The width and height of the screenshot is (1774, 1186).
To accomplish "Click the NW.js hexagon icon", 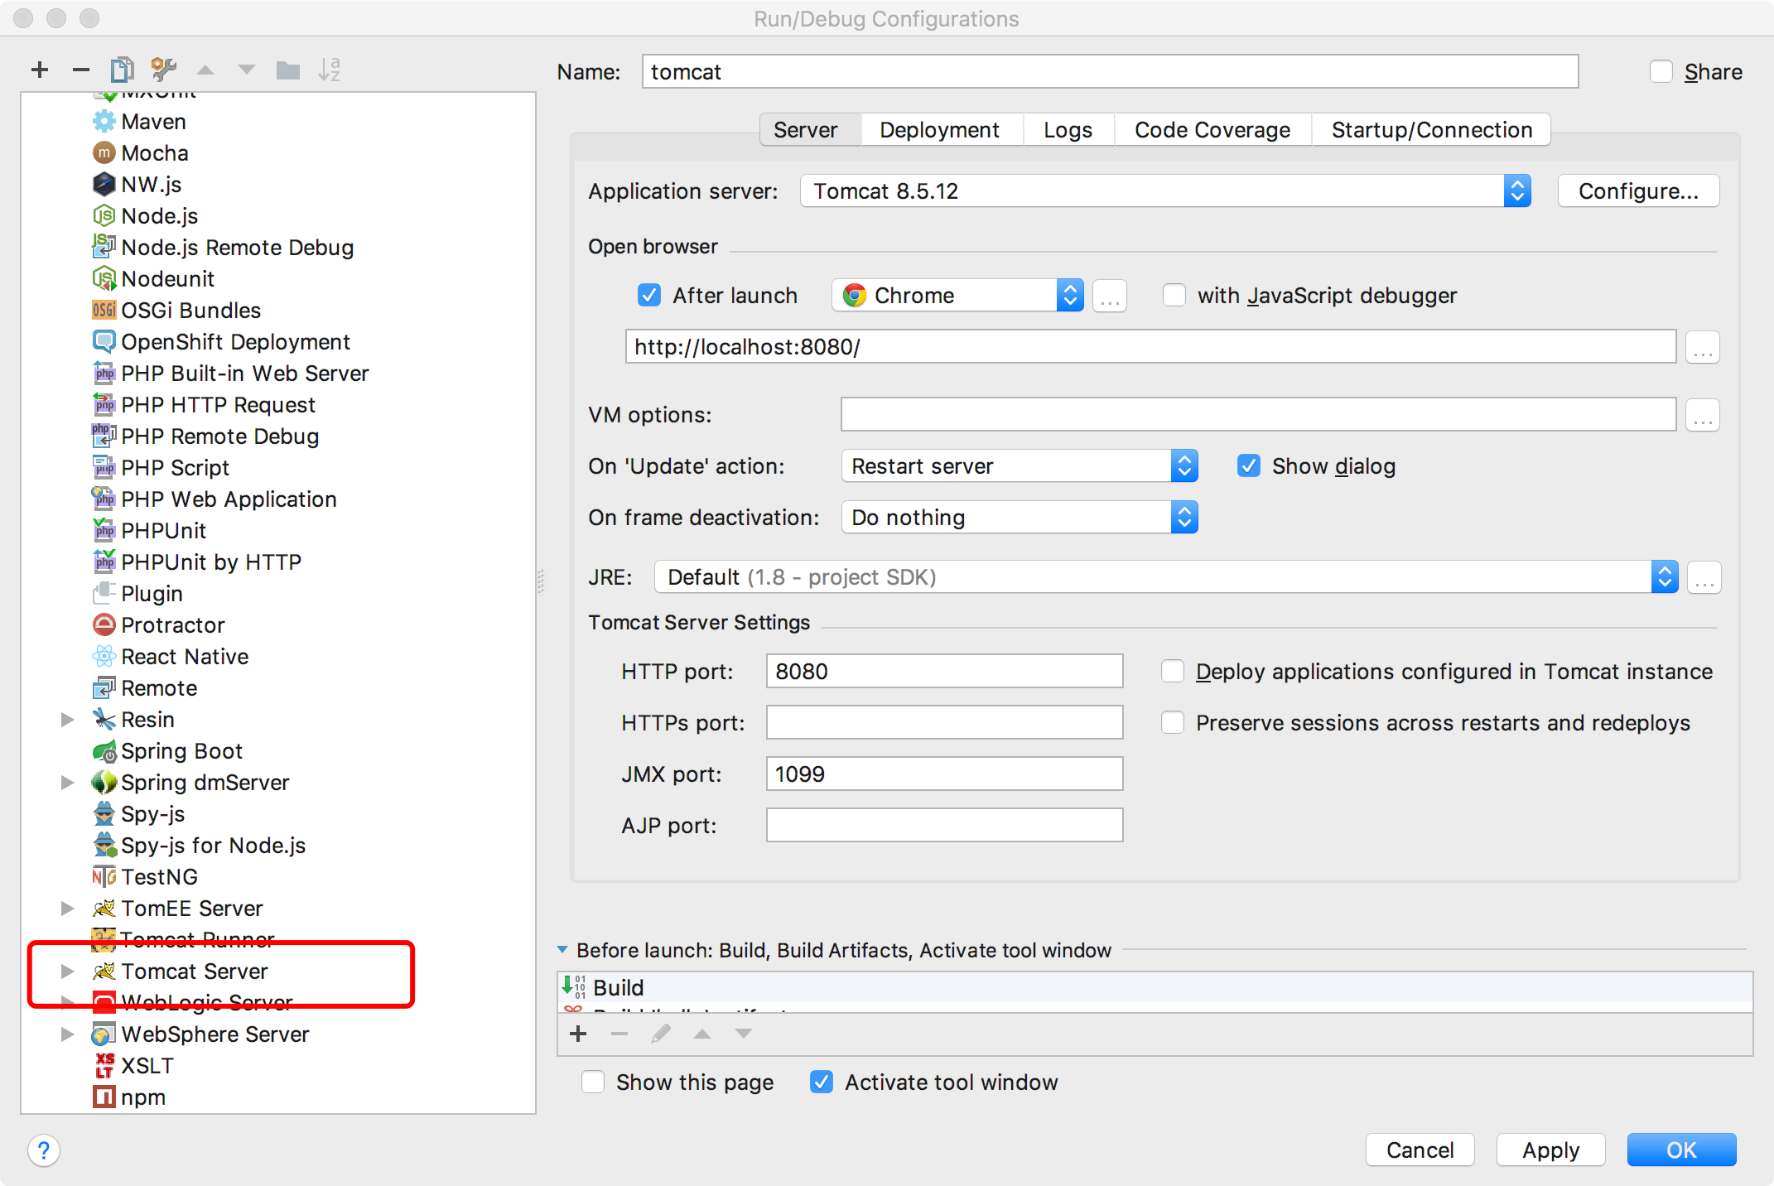I will (104, 185).
